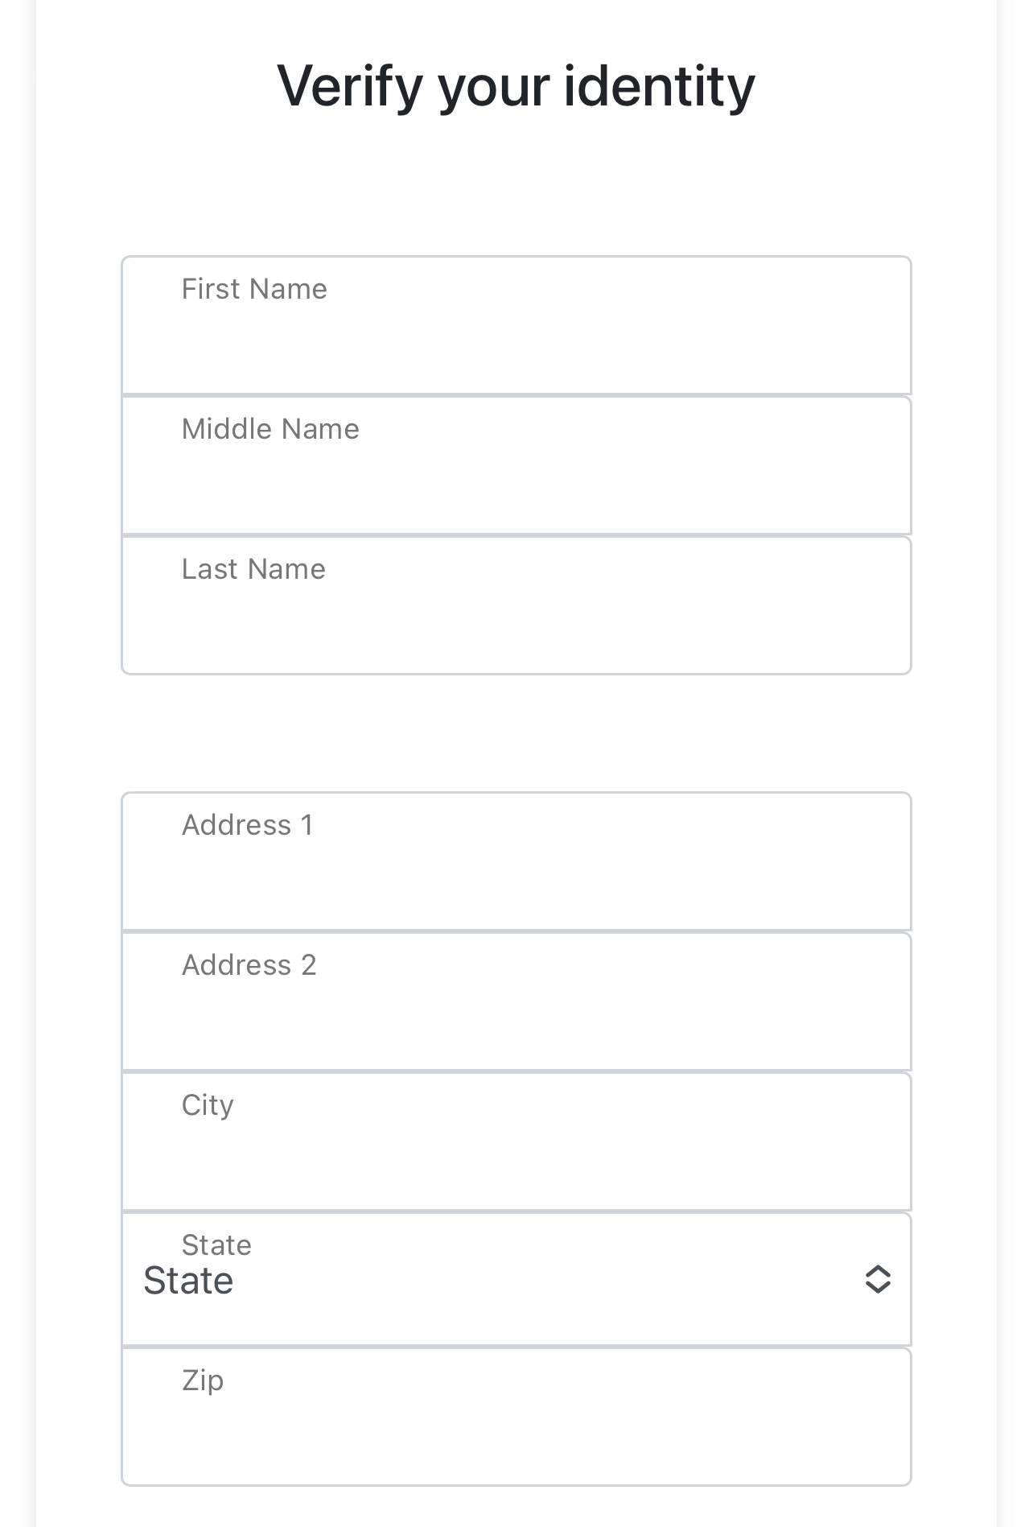
Task: Click the "First Name" floating label text
Action: (254, 289)
